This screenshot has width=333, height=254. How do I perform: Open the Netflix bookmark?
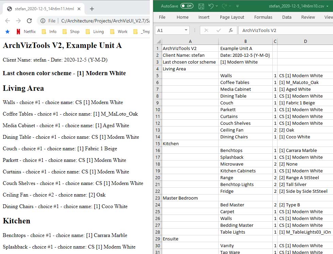pyautogui.click(x=26, y=32)
